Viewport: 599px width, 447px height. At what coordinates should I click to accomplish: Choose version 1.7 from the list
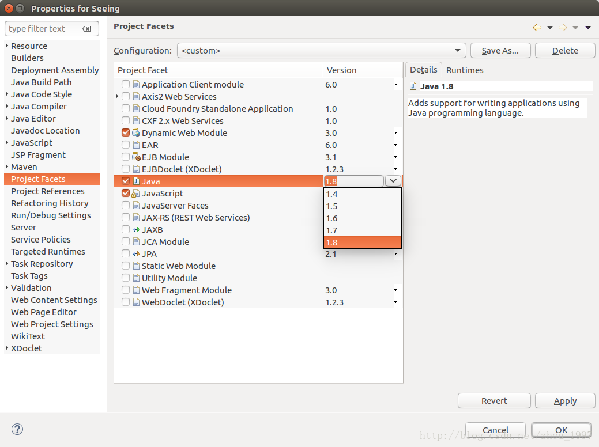pyautogui.click(x=363, y=230)
